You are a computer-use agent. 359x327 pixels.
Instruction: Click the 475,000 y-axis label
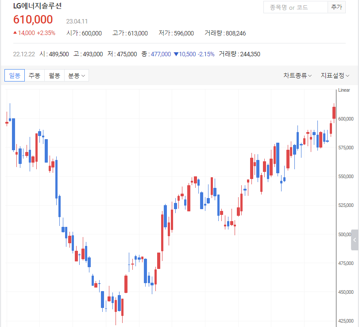click(x=346, y=263)
